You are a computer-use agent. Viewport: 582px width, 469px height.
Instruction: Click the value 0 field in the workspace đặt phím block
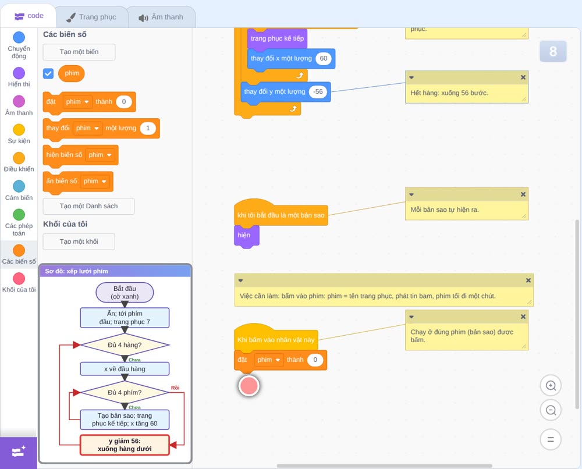pos(315,360)
